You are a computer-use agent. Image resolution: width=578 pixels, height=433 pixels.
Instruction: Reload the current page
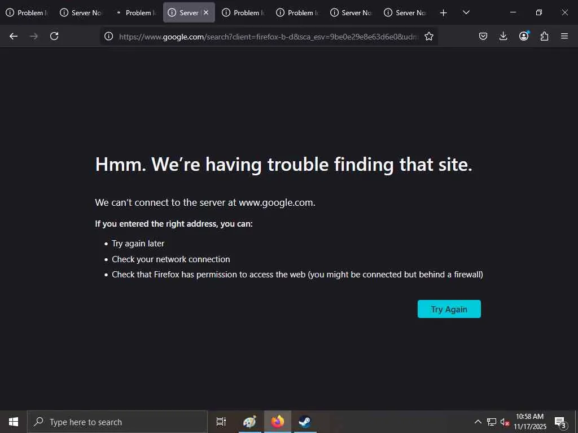(54, 36)
